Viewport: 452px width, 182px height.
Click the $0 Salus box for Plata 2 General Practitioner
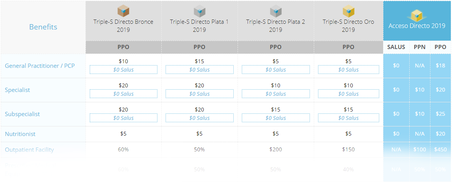(276, 70)
